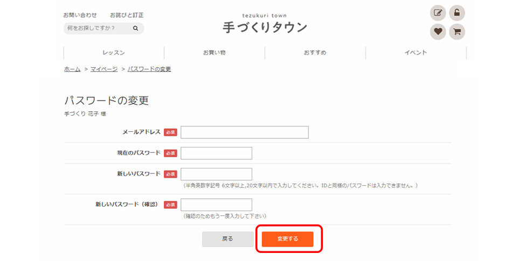Click the 手づくりタウン site logo

coord(265,24)
